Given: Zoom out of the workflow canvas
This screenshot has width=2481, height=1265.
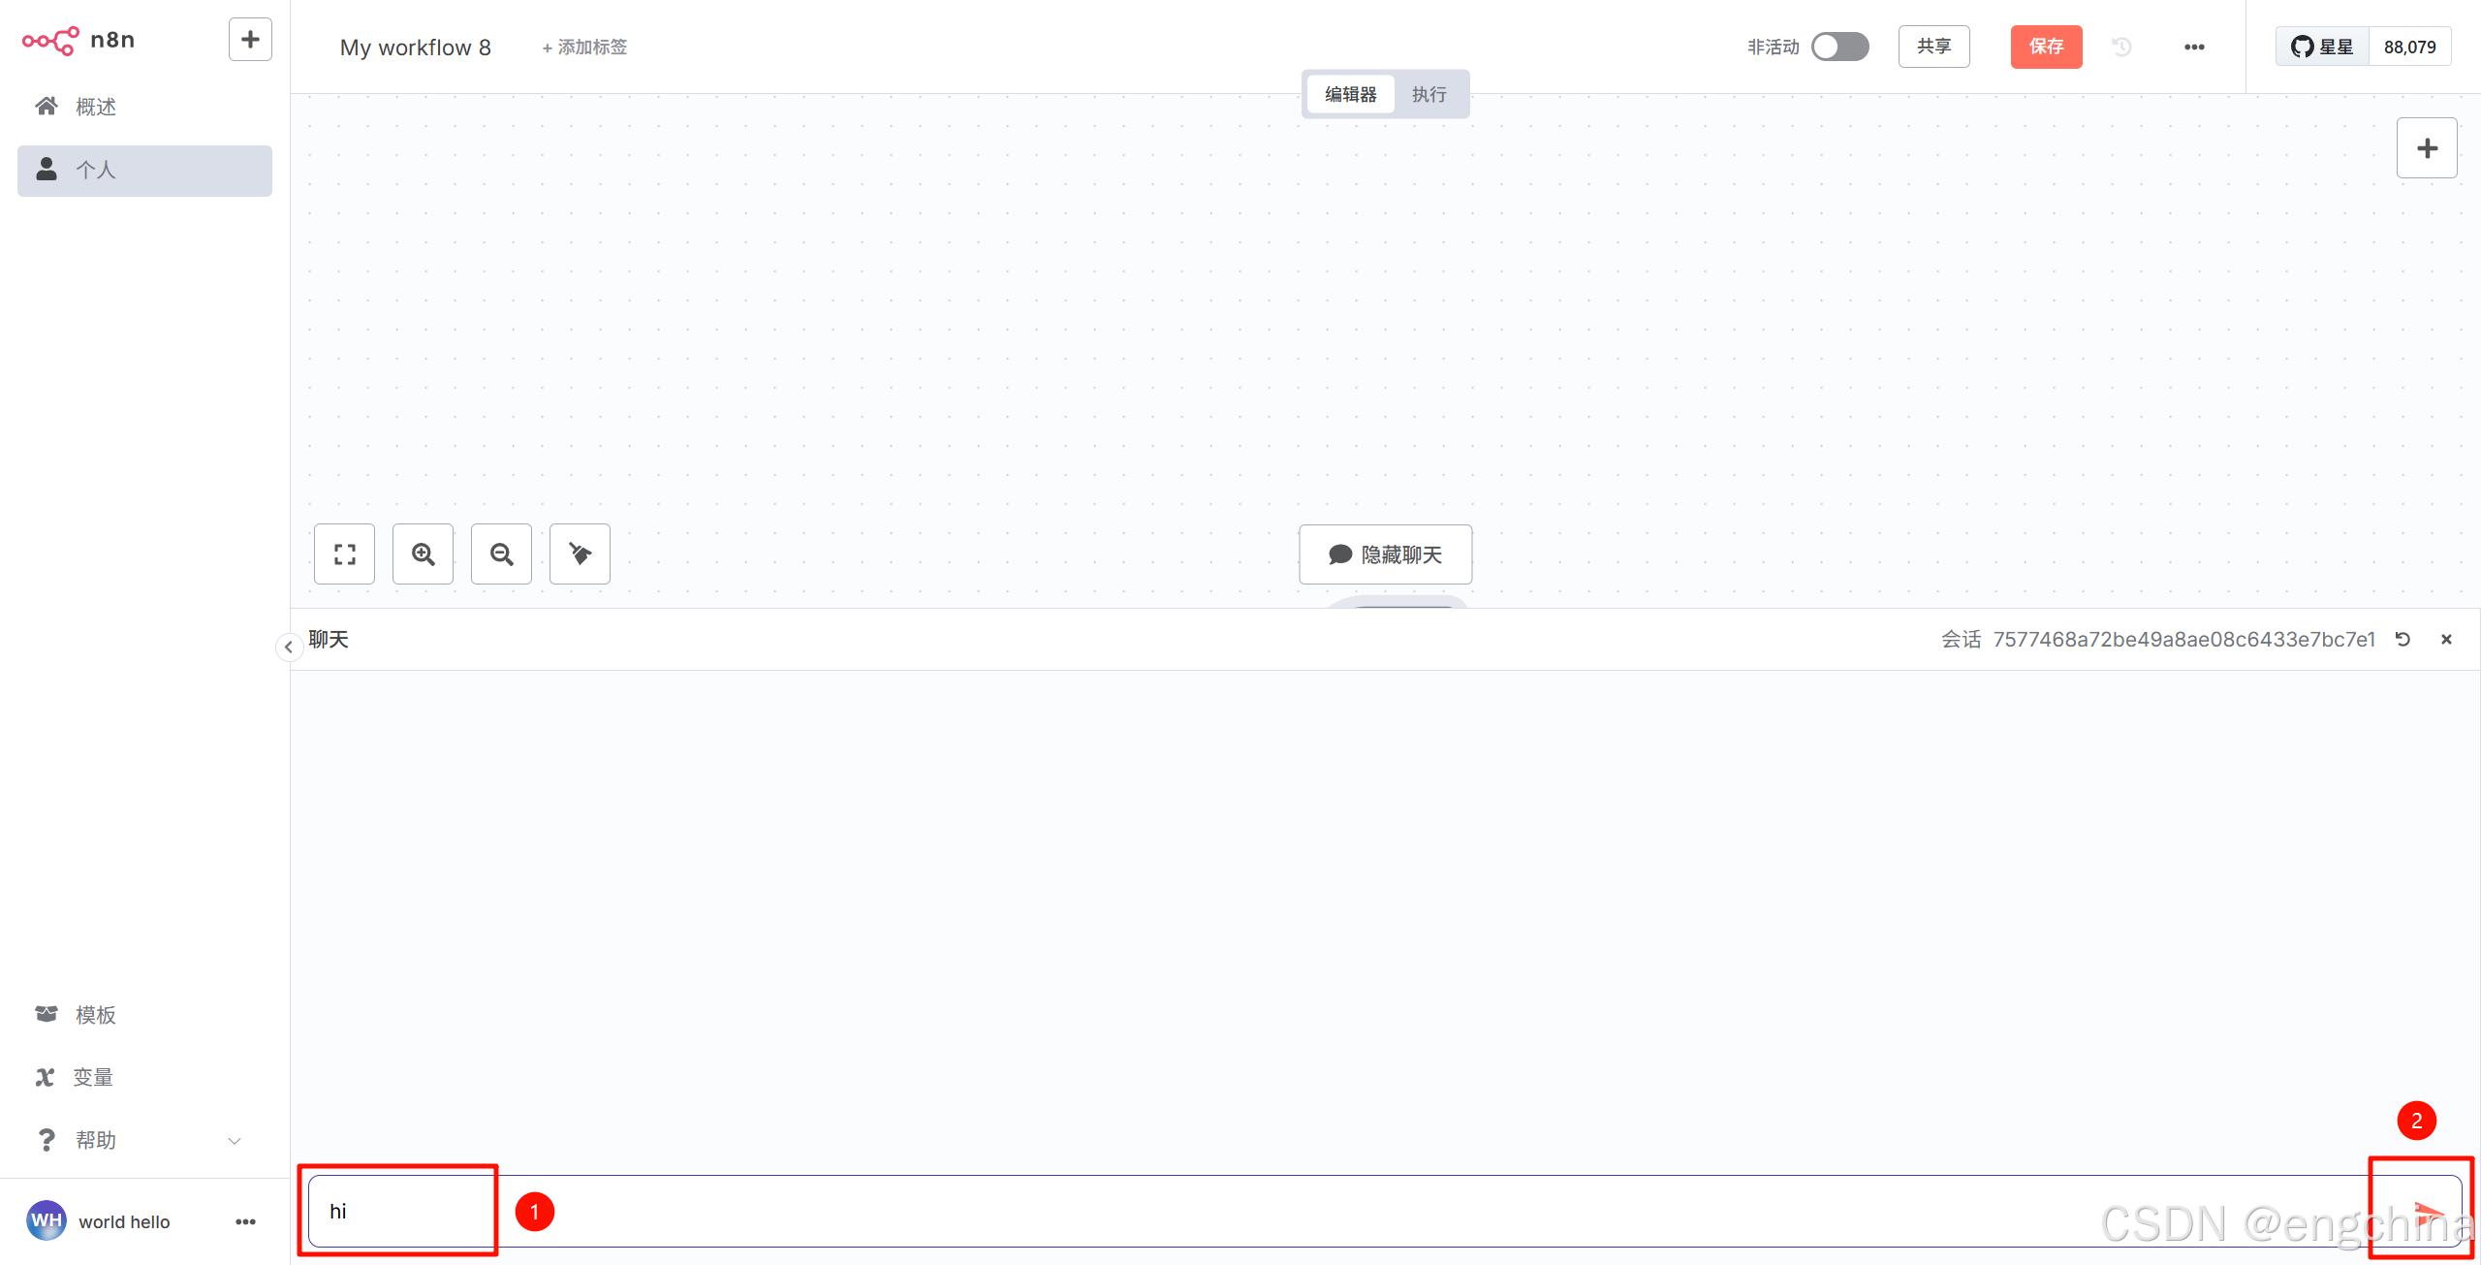Looking at the screenshot, I should [501, 554].
